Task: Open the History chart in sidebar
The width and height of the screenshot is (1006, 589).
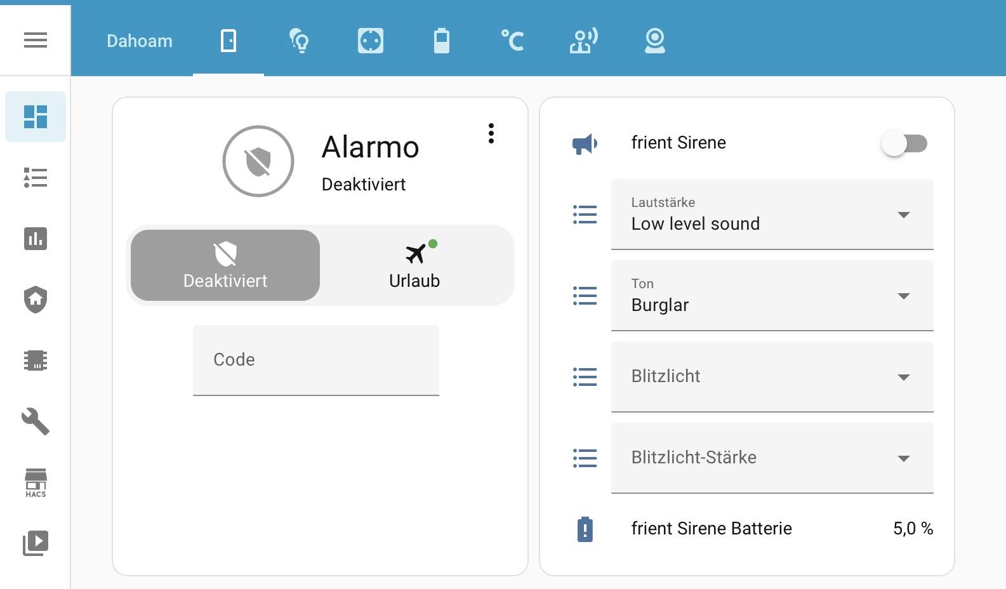Action: [x=36, y=239]
